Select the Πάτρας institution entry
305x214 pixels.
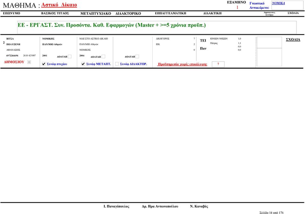pyautogui.click(x=214, y=43)
